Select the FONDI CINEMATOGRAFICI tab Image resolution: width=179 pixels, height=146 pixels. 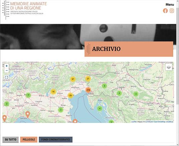pos(56,140)
